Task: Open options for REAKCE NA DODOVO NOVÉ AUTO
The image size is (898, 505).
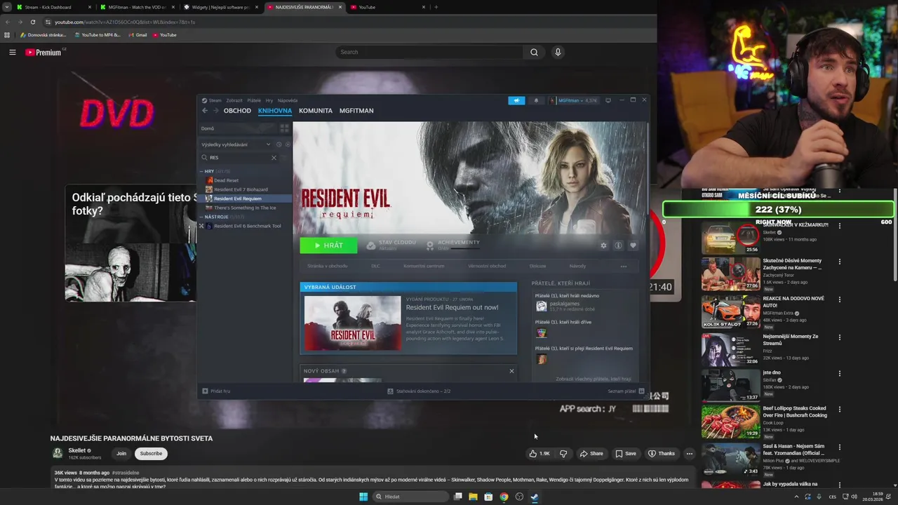Action: point(839,299)
